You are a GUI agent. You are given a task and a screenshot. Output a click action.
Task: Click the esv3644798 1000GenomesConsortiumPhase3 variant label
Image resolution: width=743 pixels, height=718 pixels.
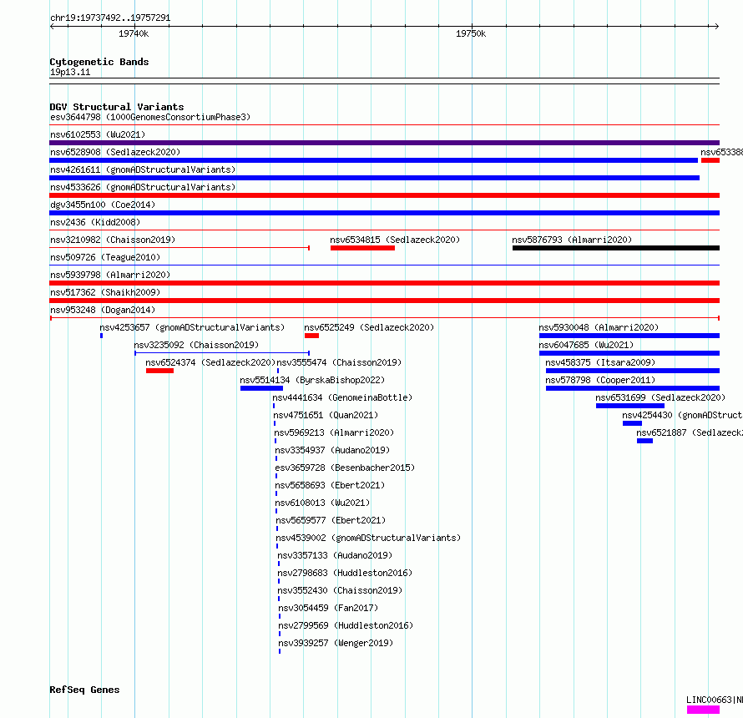150,117
